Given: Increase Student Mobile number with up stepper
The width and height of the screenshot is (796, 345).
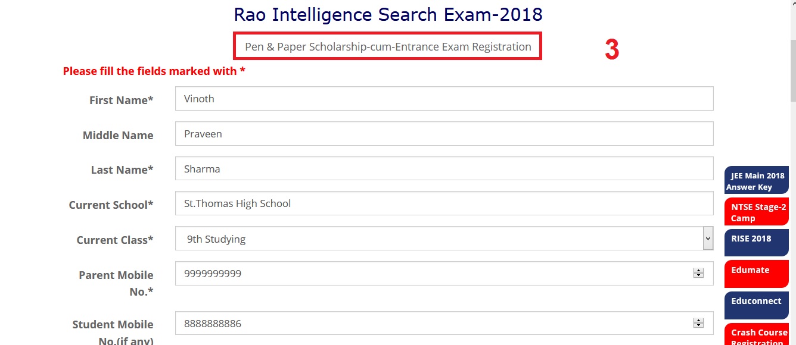Looking at the screenshot, I should point(698,321).
